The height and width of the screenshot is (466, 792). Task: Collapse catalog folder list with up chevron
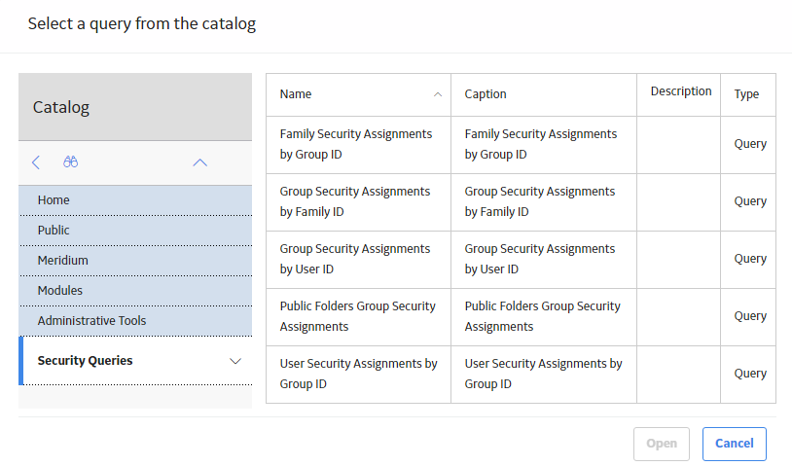[x=200, y=162]
